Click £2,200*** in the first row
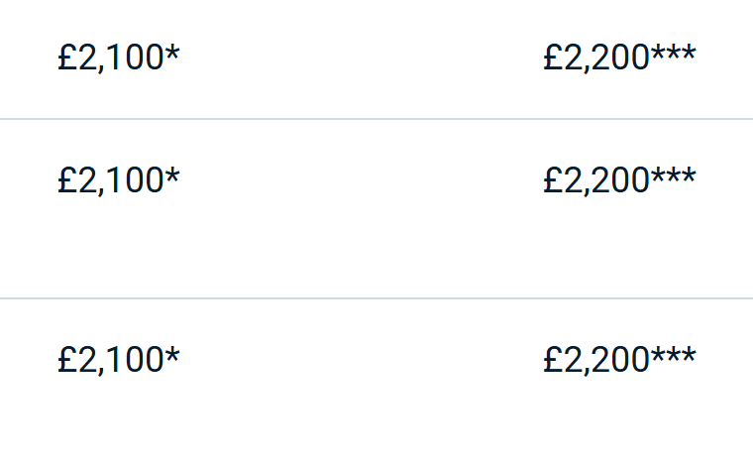This screenshot has height=464, width=753. pyautogui.click(x=619, y=58)
